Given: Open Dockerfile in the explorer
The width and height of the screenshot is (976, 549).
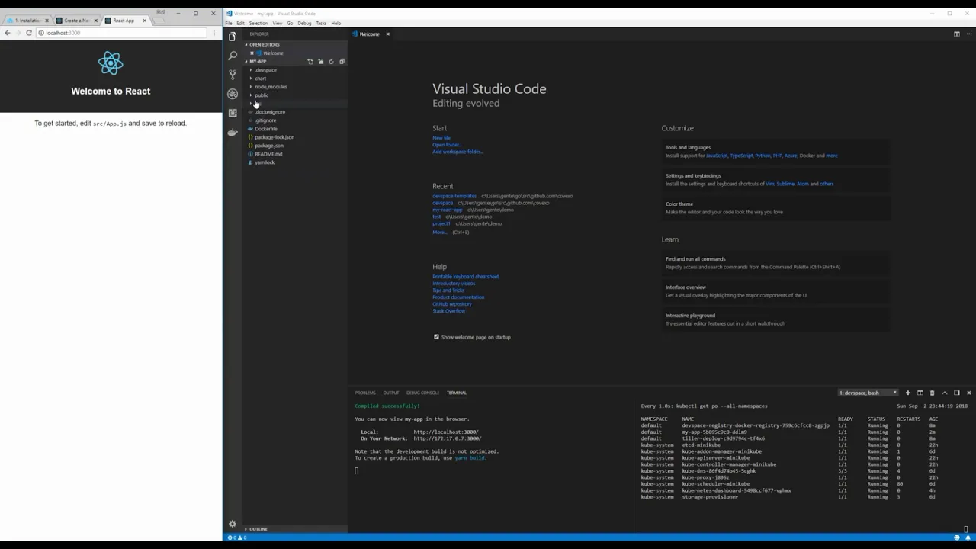Looking at the screenshot, I should pyautogui.click(x=266, y=129).
